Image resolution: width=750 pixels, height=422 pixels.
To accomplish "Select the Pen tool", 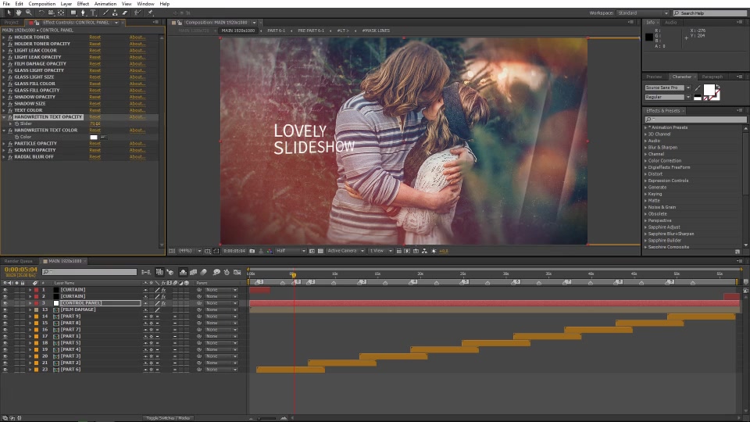I will click(84, 13).
